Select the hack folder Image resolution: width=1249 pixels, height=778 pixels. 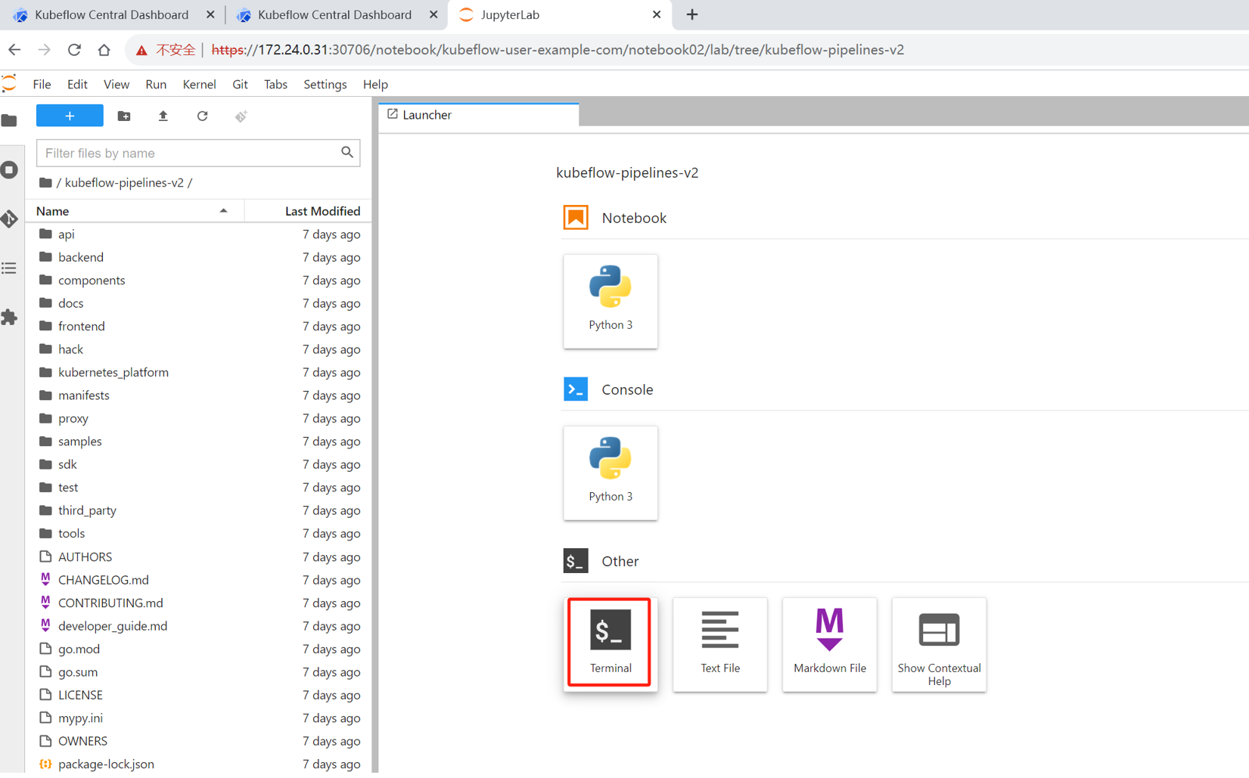point(198,349)
